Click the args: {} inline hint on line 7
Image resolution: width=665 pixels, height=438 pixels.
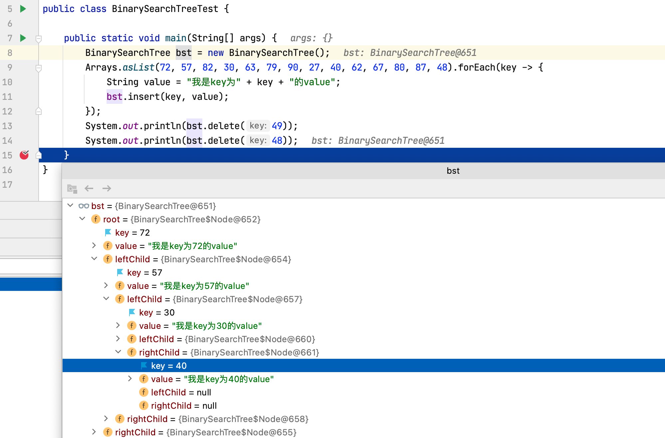[x=312, y=38]
